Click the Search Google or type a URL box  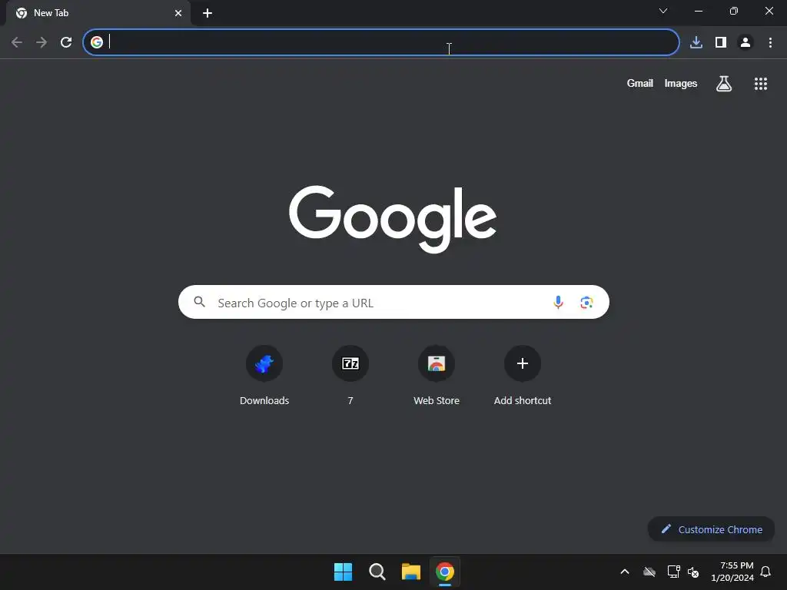pyautogui.click(x=393, y=302)
